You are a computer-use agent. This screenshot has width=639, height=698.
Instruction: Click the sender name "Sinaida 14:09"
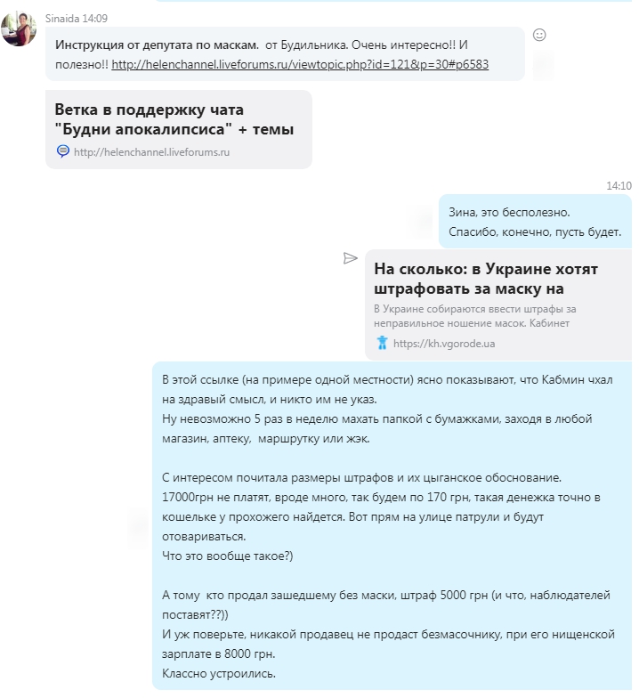[x=77, y=18]
